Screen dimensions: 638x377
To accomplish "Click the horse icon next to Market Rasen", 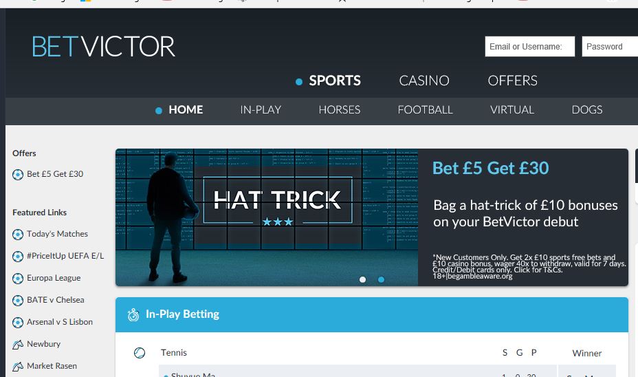I will (17, 367).
